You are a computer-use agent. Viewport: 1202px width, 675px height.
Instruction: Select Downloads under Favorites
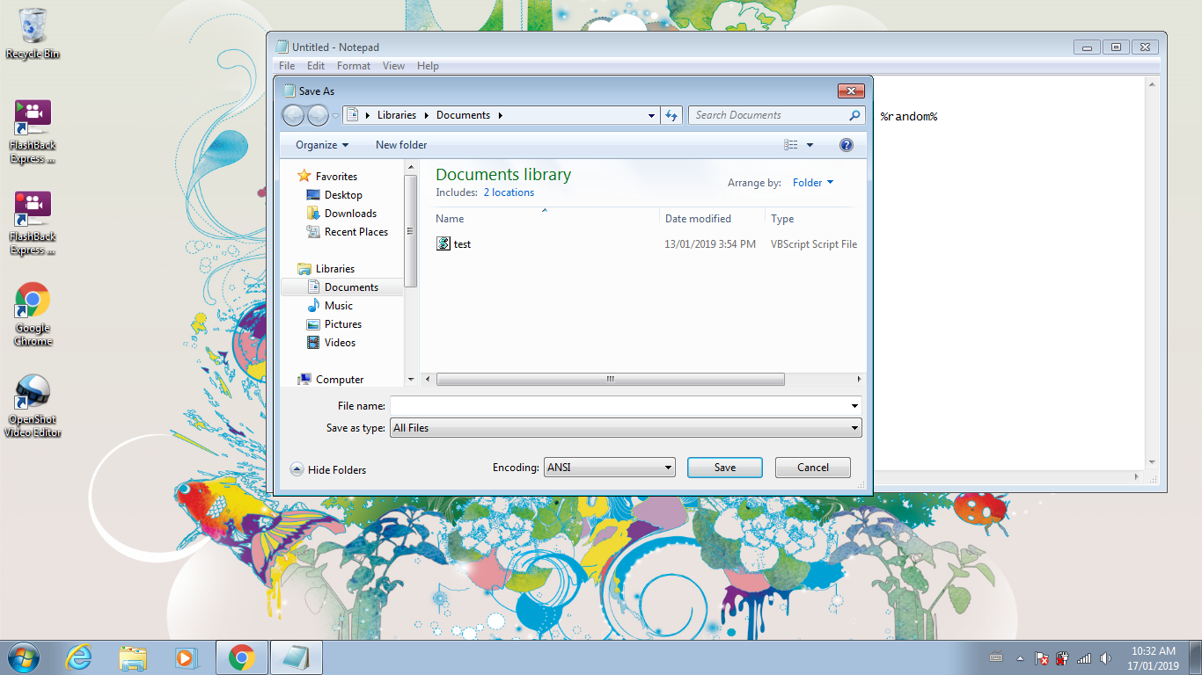click(348, 213)
